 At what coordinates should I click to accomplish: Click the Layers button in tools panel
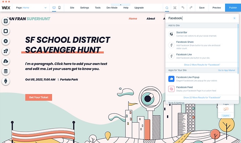(226, 116)
